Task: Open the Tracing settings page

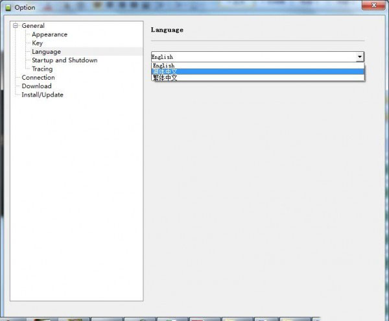Action: tap(42, 69)
